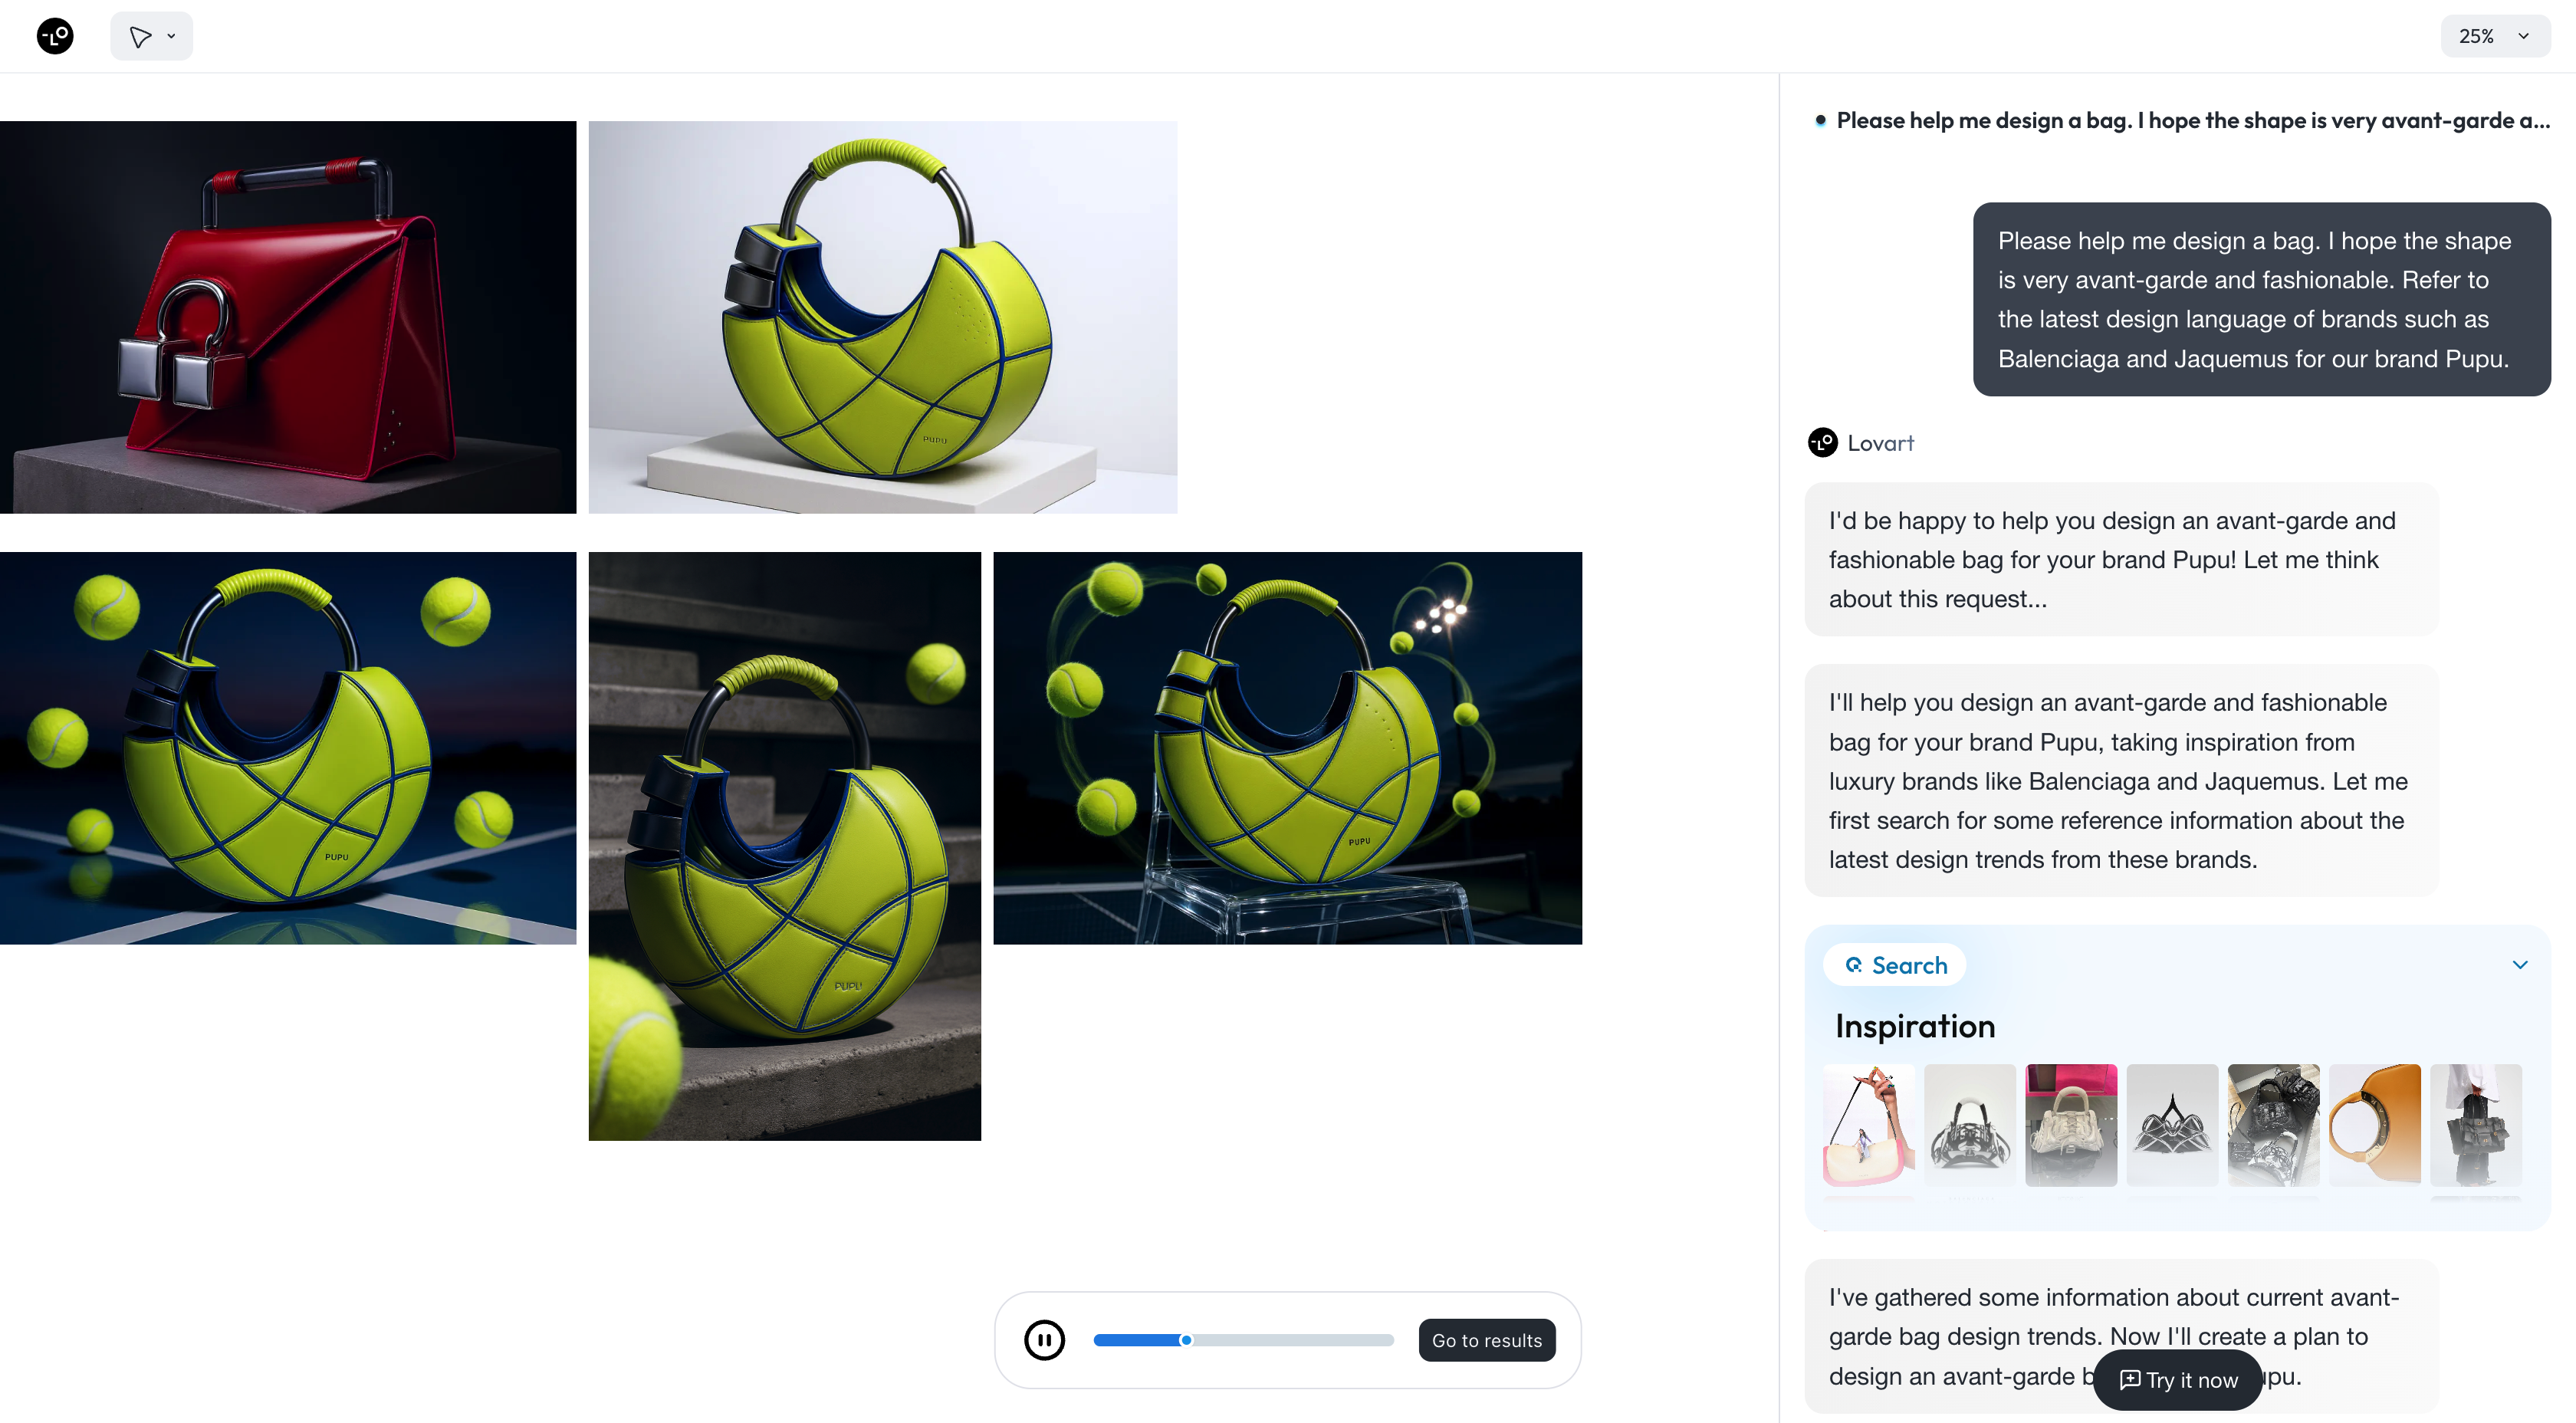Open the pink shoulder bag inspiration thumbnail

[x=1868, y=1125]
